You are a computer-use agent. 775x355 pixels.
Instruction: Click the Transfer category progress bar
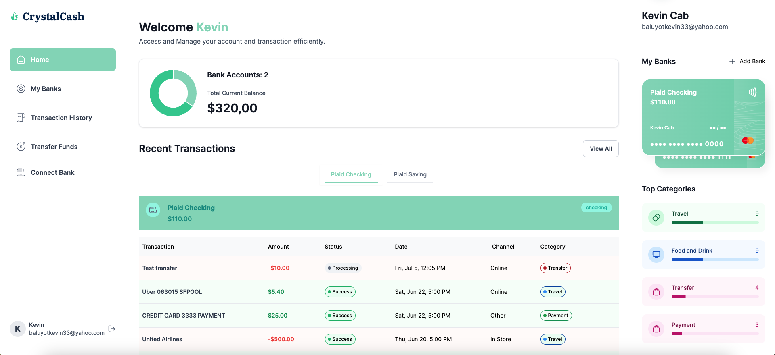coord(715,297)
